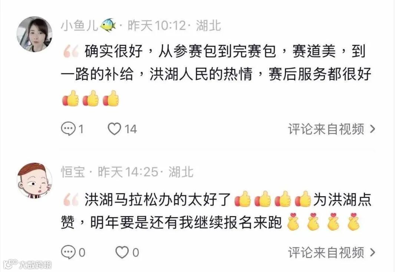Click the quote mark icon before 洪湖马拉松

(x=71, y=200)
